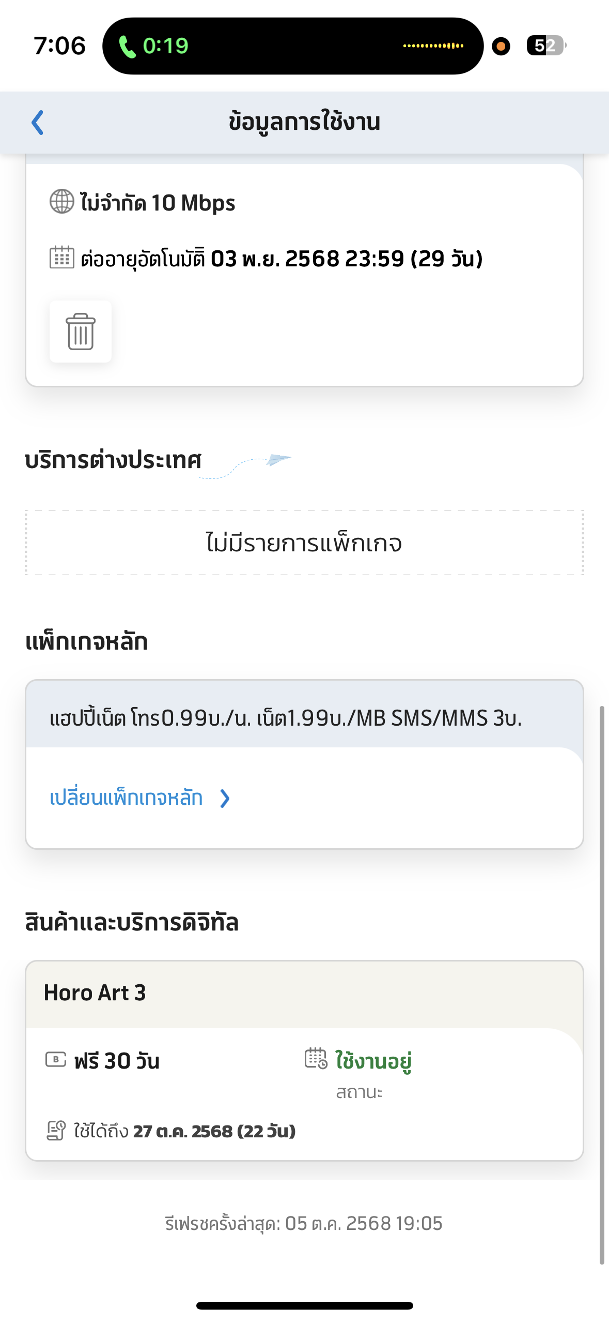
Task: Tap the status calendar icon
Action: [x=316, y=1058]
